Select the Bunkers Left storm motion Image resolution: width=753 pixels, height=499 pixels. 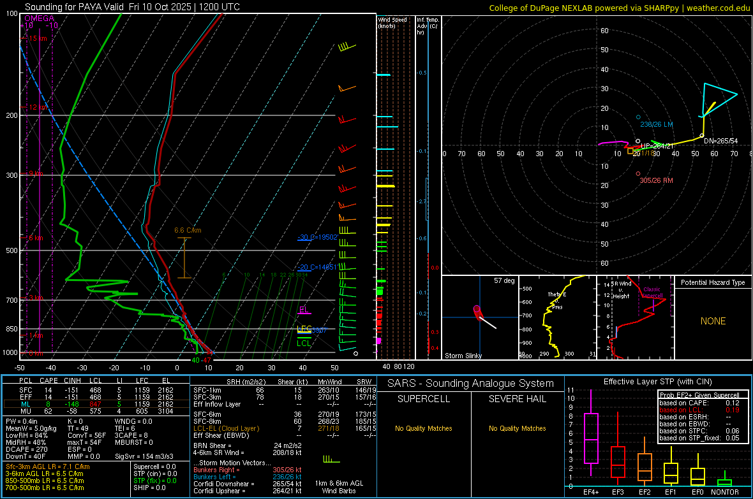[248, 477]
